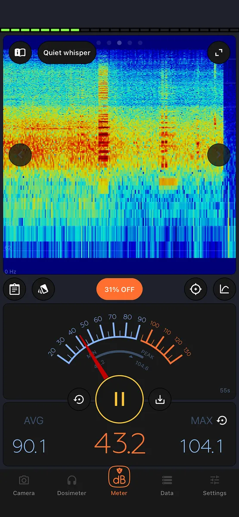Reset the MAX value

[222, 420]
